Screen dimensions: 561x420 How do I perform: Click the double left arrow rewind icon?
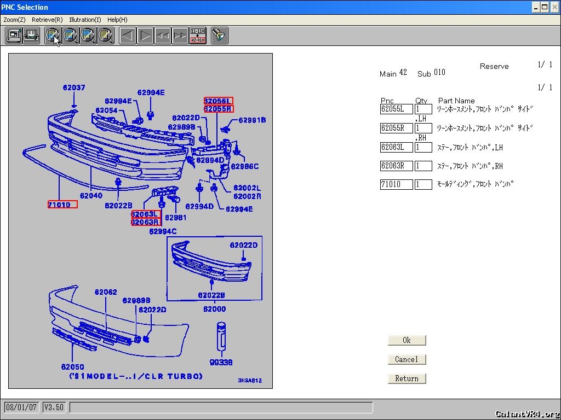163,36
